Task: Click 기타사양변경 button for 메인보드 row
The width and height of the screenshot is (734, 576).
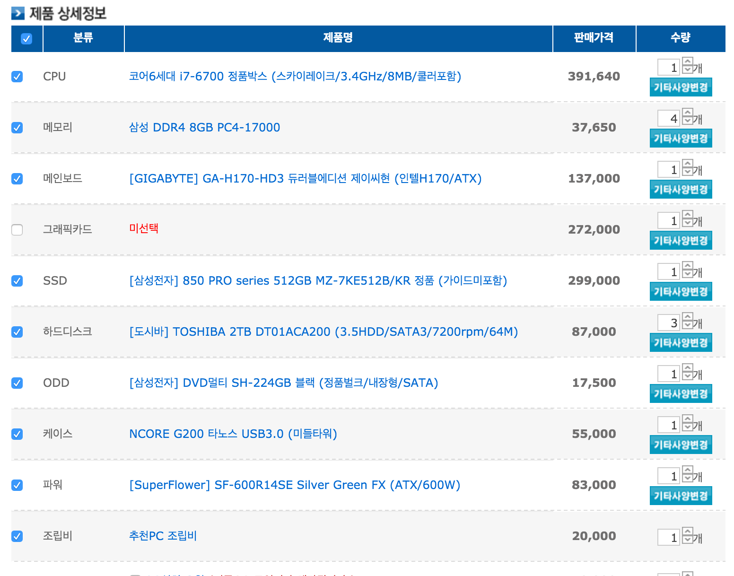Action: (681, 189)
